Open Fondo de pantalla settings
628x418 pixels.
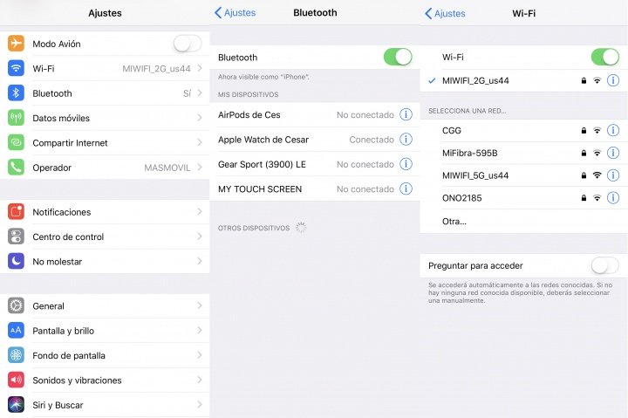(x=105, y=355)
